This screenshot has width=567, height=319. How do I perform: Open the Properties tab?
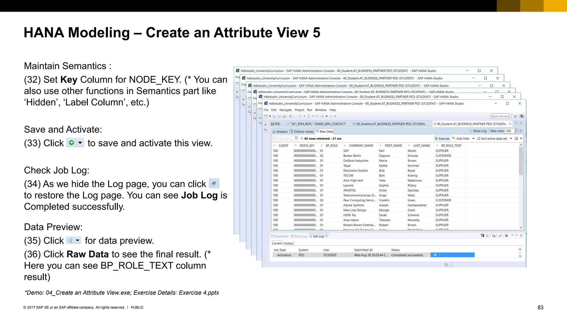pos(280,236)
